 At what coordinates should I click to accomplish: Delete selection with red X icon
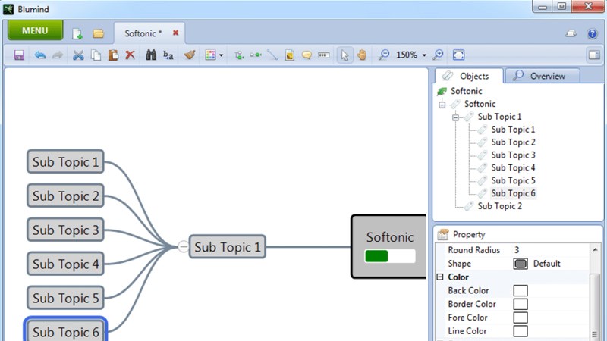coord(130,55)
